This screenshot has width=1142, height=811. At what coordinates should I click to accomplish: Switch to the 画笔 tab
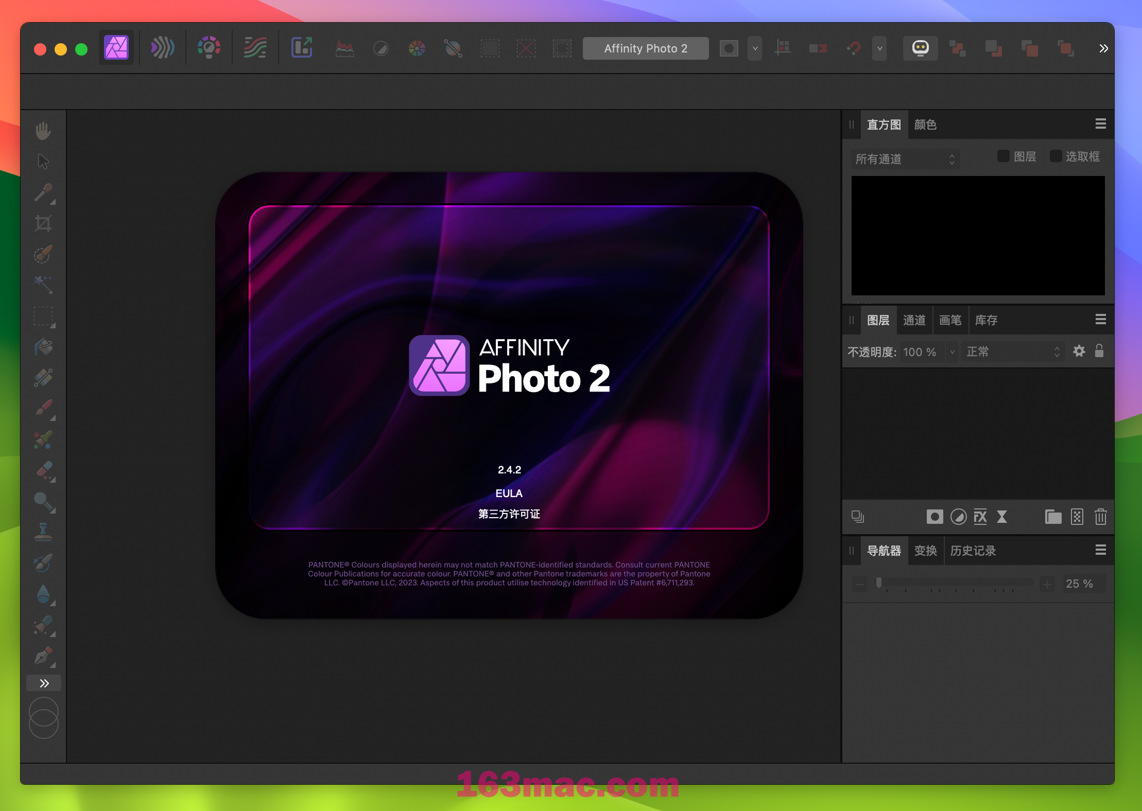click(x=950, y=320)
